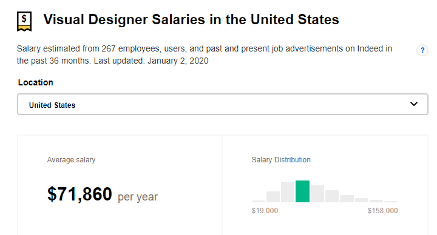
Task: Click the $71,860 average salary figure
Action: 80,194
